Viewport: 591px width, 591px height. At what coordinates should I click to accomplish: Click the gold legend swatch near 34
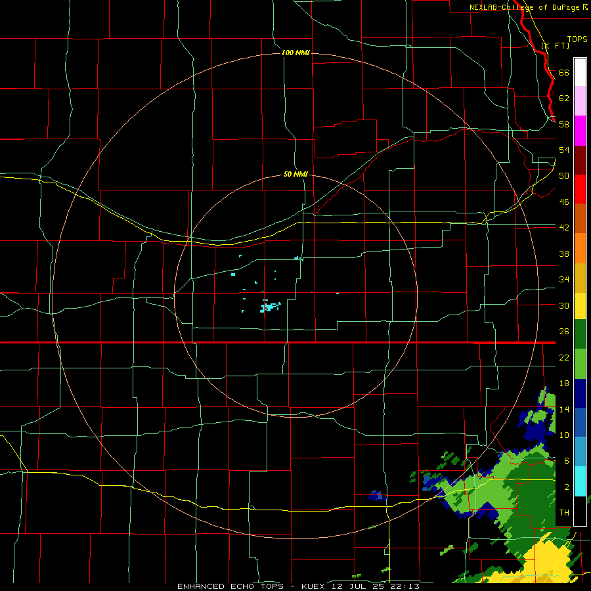tap(580, 278)
